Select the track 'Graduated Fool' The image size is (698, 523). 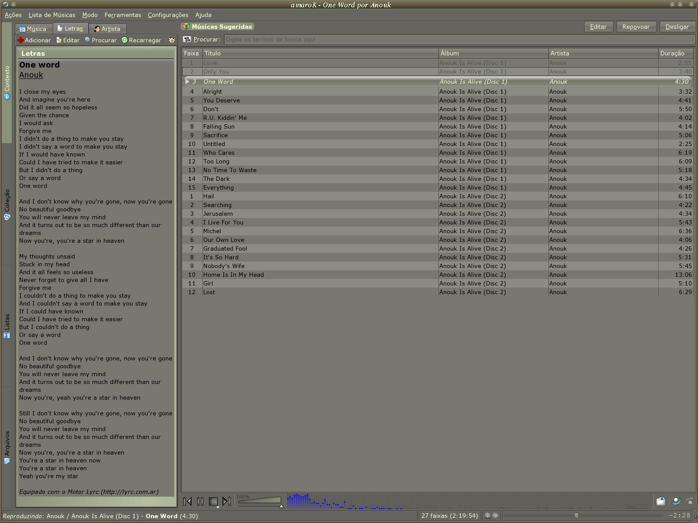tap(438, 248)
